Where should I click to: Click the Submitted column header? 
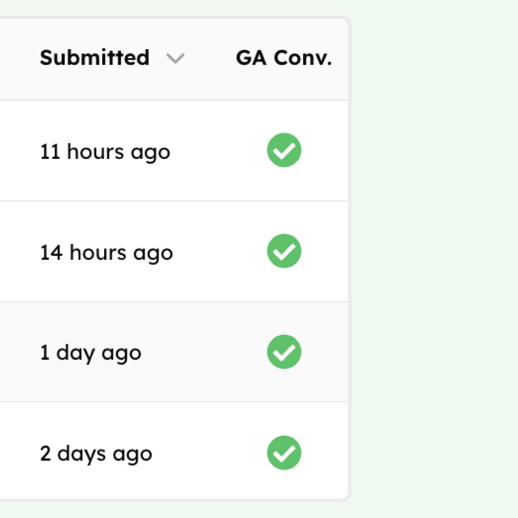tap(95, 58)
